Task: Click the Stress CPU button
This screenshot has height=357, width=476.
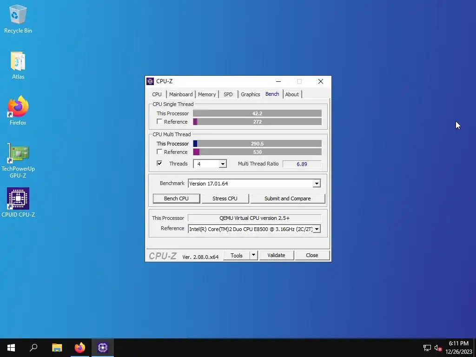Action: (x=225, y=198)
